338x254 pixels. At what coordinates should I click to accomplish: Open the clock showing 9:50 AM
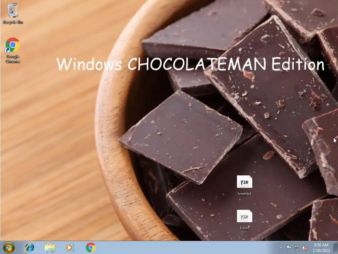pos(321,248)
